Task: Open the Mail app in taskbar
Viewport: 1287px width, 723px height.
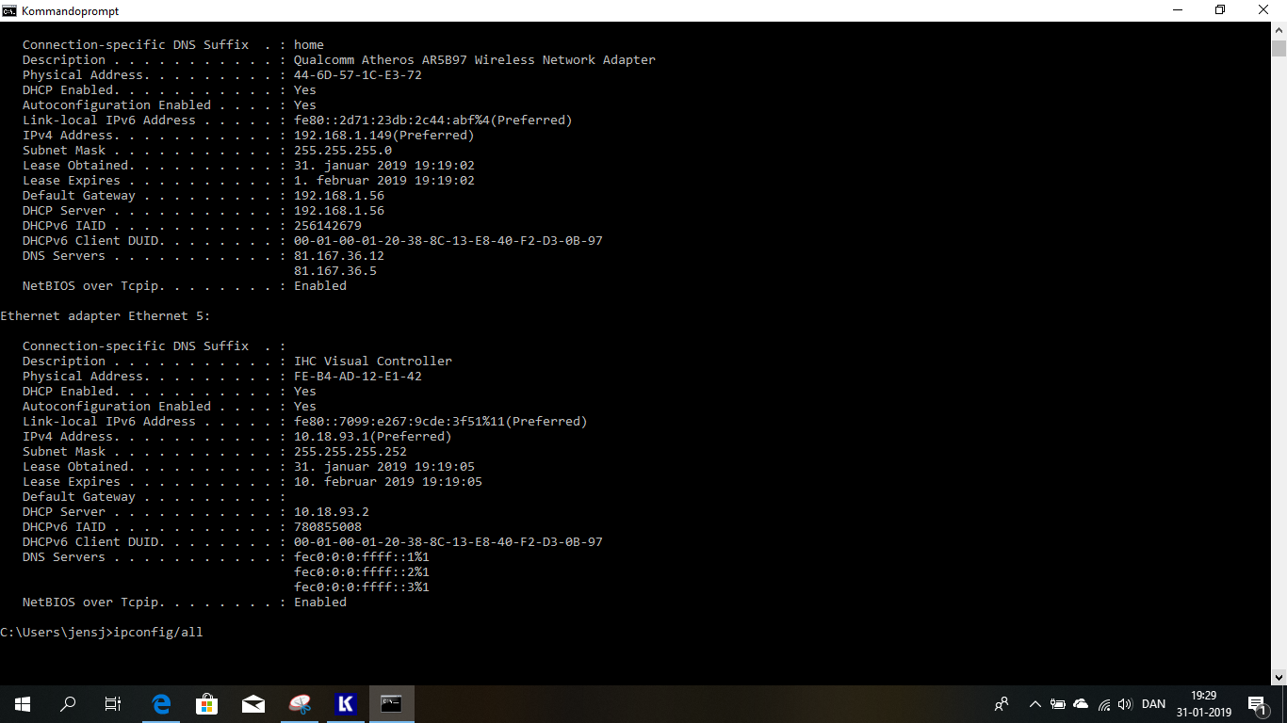Action: coord(253,704)
